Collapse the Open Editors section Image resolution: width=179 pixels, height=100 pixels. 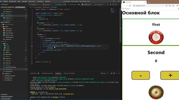[8, 7]
